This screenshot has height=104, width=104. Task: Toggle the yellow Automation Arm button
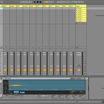click(x=47, y=2)
